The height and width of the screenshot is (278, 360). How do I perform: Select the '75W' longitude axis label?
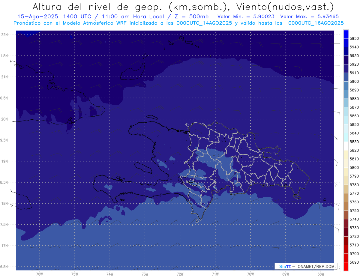pos(75,274)
